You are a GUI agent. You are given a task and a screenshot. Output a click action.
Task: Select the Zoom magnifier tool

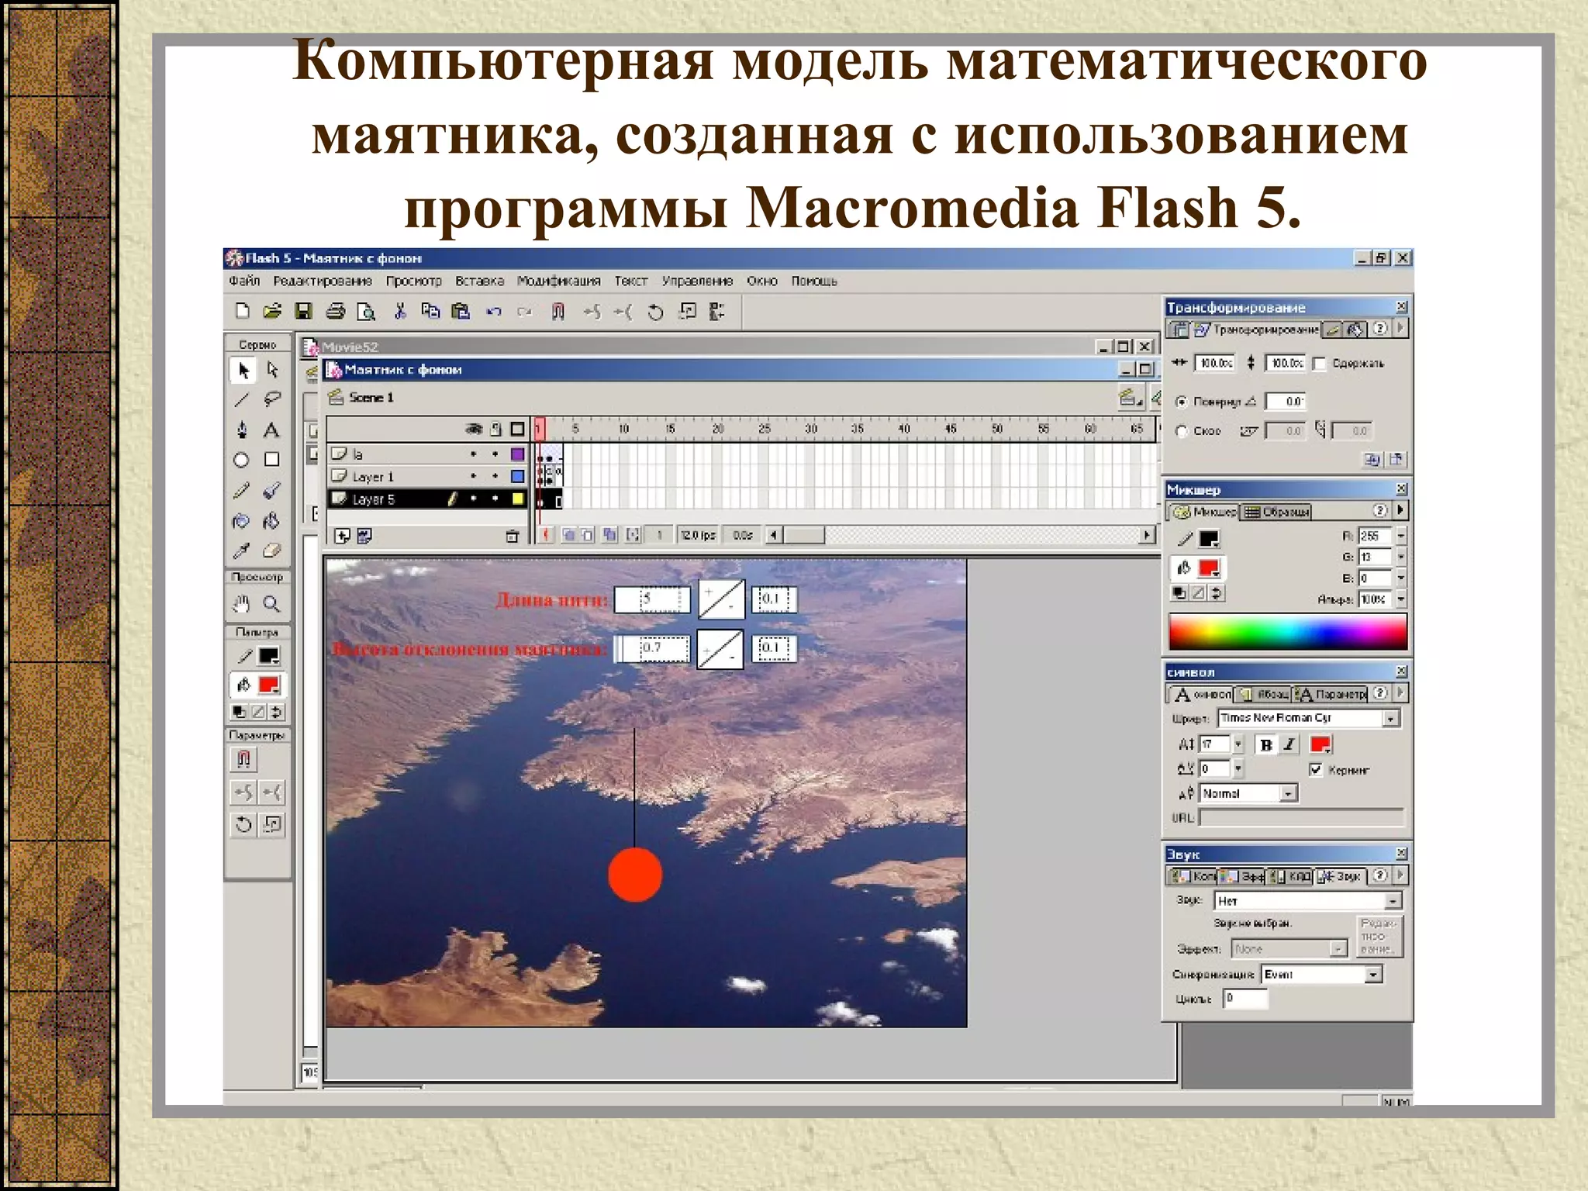pyautogui.click(x=272, y=604)
